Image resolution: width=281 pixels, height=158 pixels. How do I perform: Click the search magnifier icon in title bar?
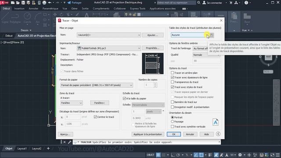(198, 3)
